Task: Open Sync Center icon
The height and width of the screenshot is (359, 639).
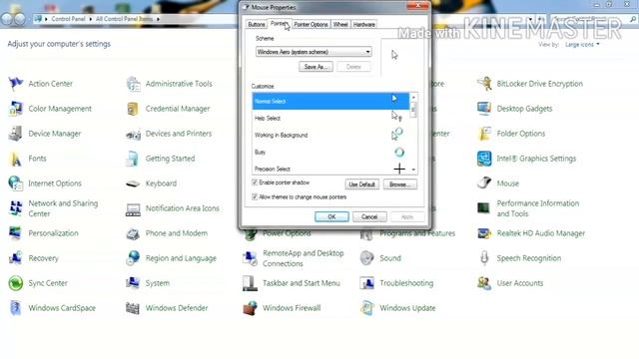Action: tap(16, 283)
